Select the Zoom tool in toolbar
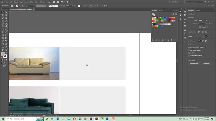Viewport: 216px width, 121px height. [6, 50]
